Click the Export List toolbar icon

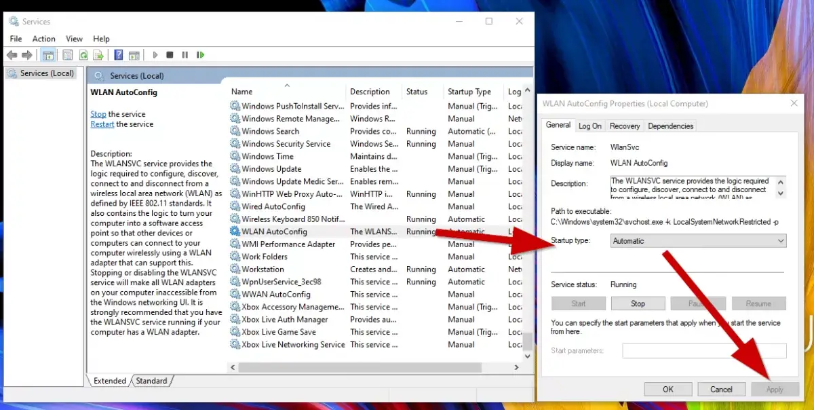(x=99, y=55)
